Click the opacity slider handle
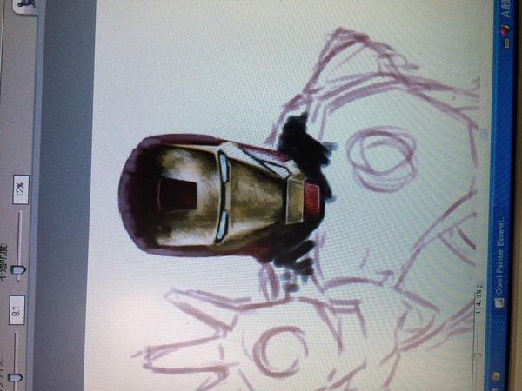Image resolution: width=522 pixels, height=391 pixels. click(18, 270)
